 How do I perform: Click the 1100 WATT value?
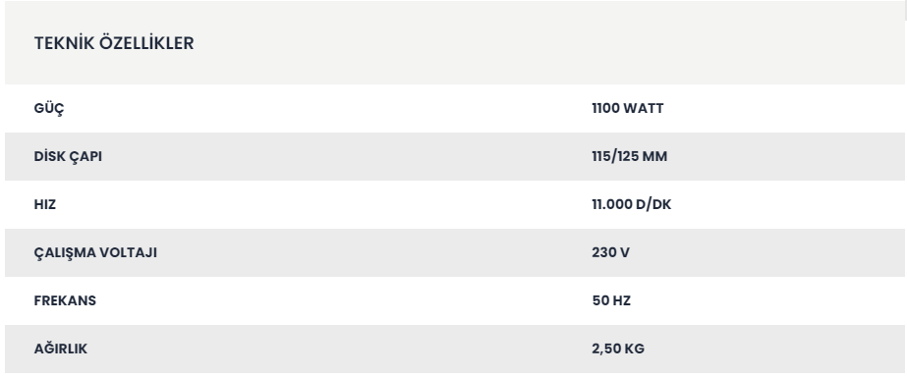[x=628, y=109]
